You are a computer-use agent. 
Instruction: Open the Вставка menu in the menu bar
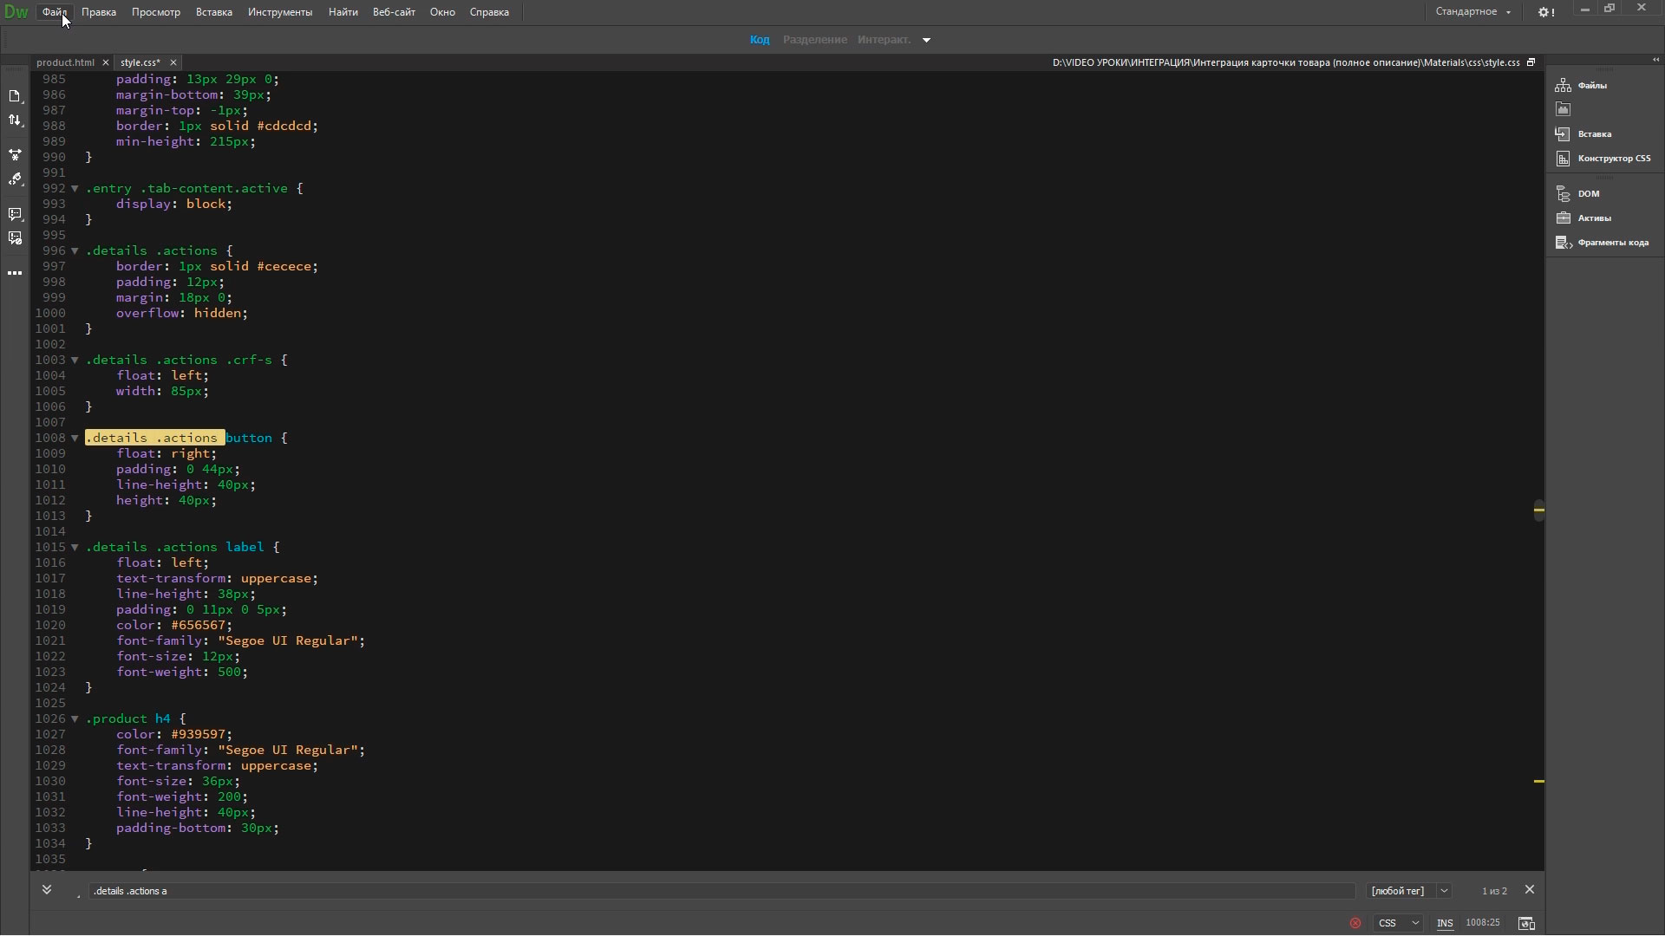(214, 12)
